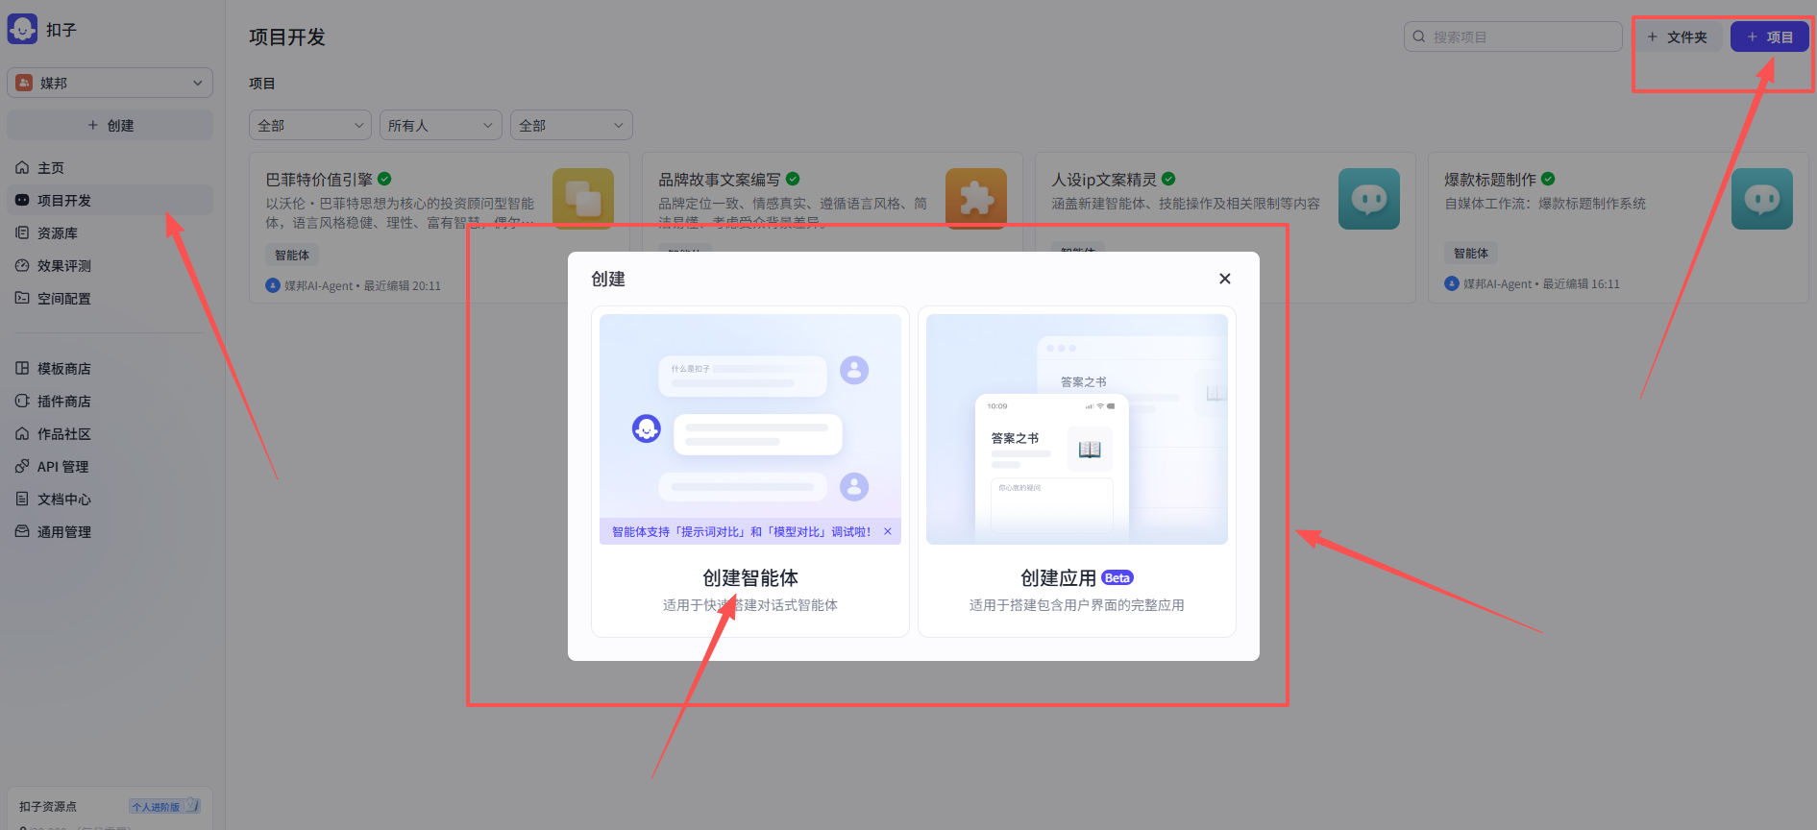Click the 主页 home icon

tap(22, 167)
